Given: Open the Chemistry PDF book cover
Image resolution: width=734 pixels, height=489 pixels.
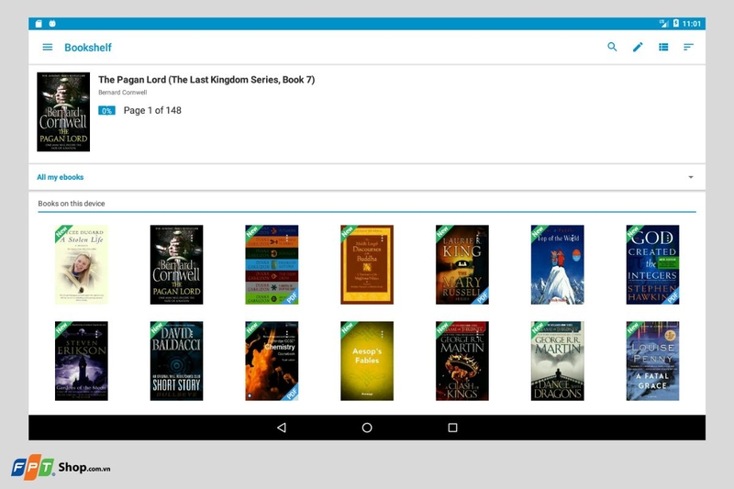Looking at the screenshot, I should pyautogui.click(x=272, y=361).
